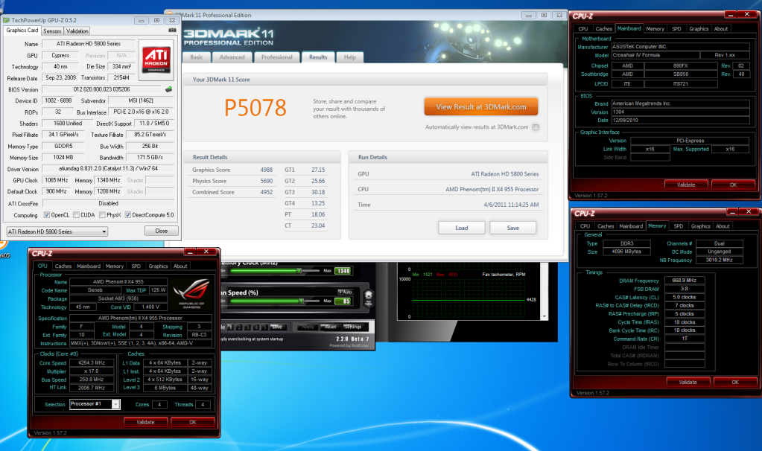The image size is (762, 451).
Task: Toggle the OpenCL checkbox
Action: point(46,215)
